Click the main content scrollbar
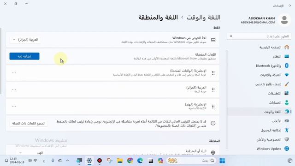Image resolution: width=295 pixels, height=166 pixels. tap(1, 61)
